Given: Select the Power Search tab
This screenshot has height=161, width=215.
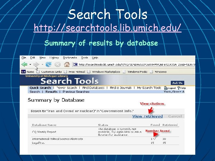Looking at the screenshot, I should coord(67,88).
